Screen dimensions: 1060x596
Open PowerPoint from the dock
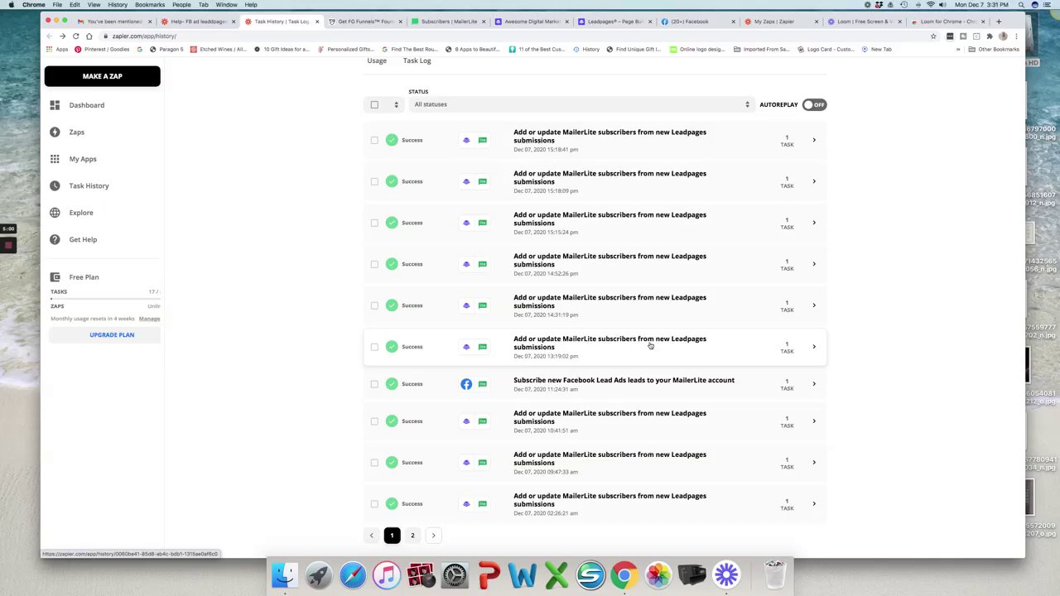(489, 574)
